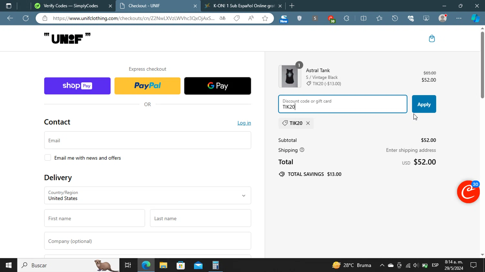Check 'Email me with news and offers'
This screenshot has height=272, width=485.
pos(48,158)
